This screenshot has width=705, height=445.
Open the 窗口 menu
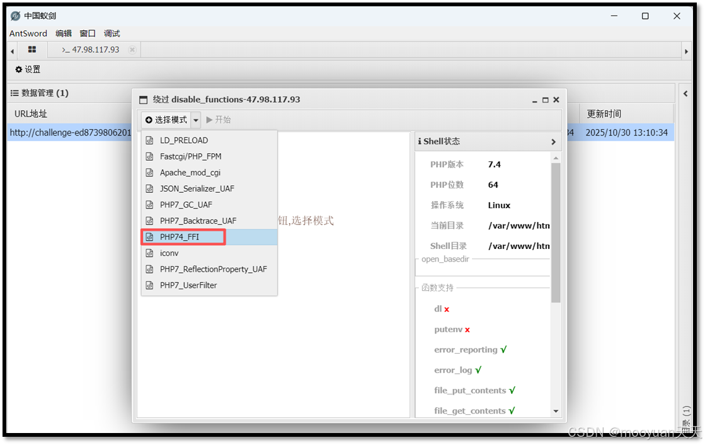pos(88,33)
